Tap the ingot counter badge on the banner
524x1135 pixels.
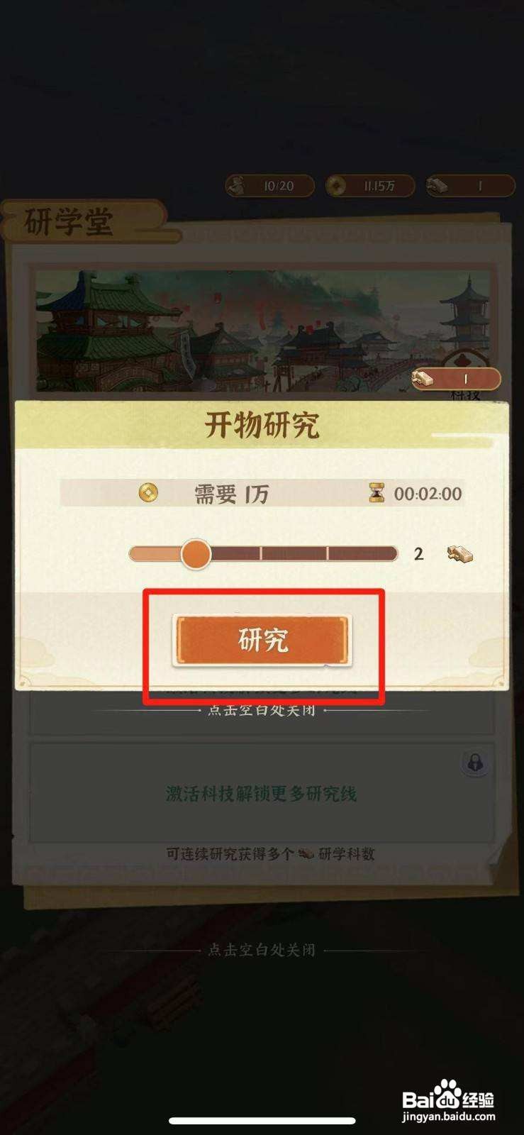pos(456,379)
